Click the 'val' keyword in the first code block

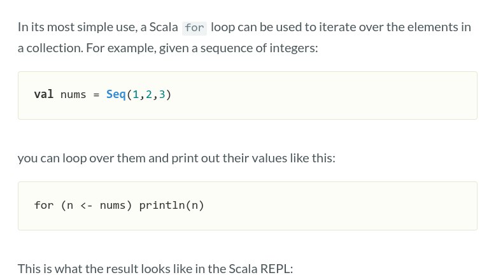pos(44,94)
